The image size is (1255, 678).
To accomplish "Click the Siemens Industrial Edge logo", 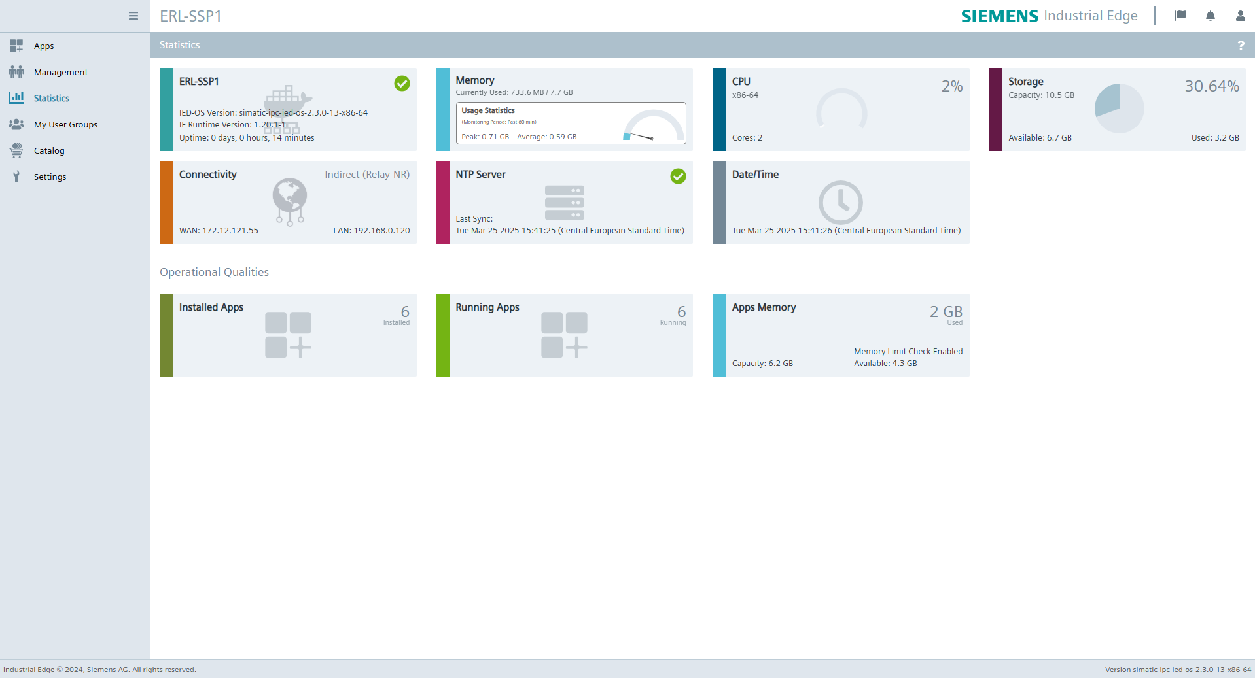I will (x=1049, y=16).
